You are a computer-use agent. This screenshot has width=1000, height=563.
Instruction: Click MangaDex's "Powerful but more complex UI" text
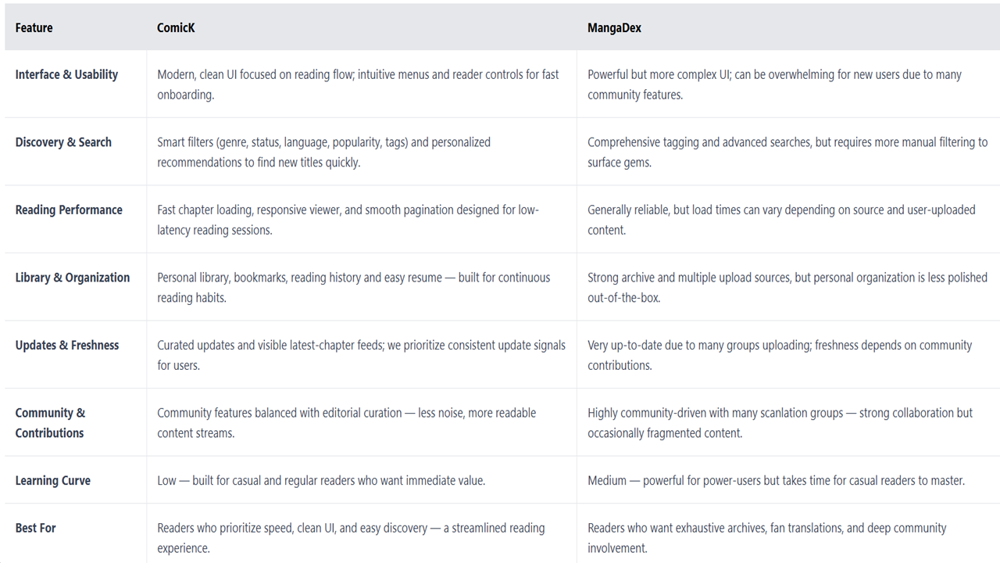click(774, 84)
